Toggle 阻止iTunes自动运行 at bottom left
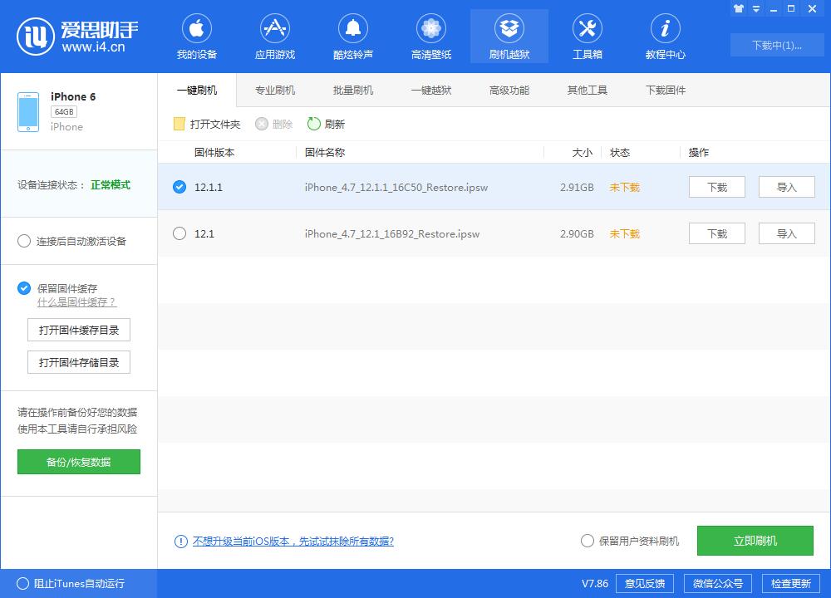The image size is (831, 598). coord(25,584)
